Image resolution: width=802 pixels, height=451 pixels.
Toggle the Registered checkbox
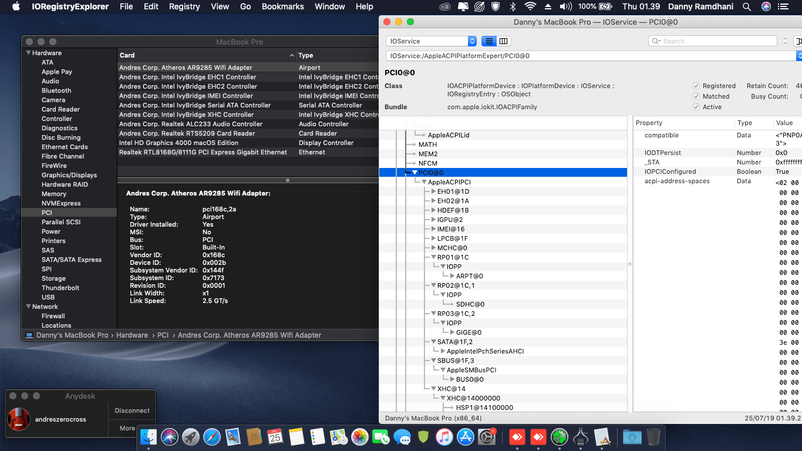[x=696, y=86]
